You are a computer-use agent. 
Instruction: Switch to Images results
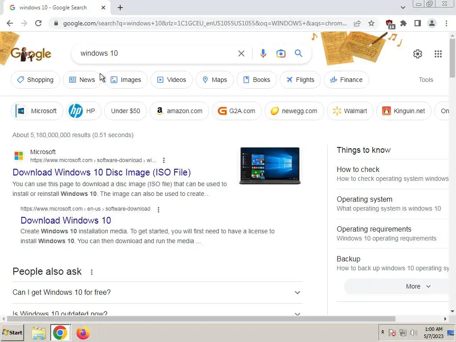126,80
